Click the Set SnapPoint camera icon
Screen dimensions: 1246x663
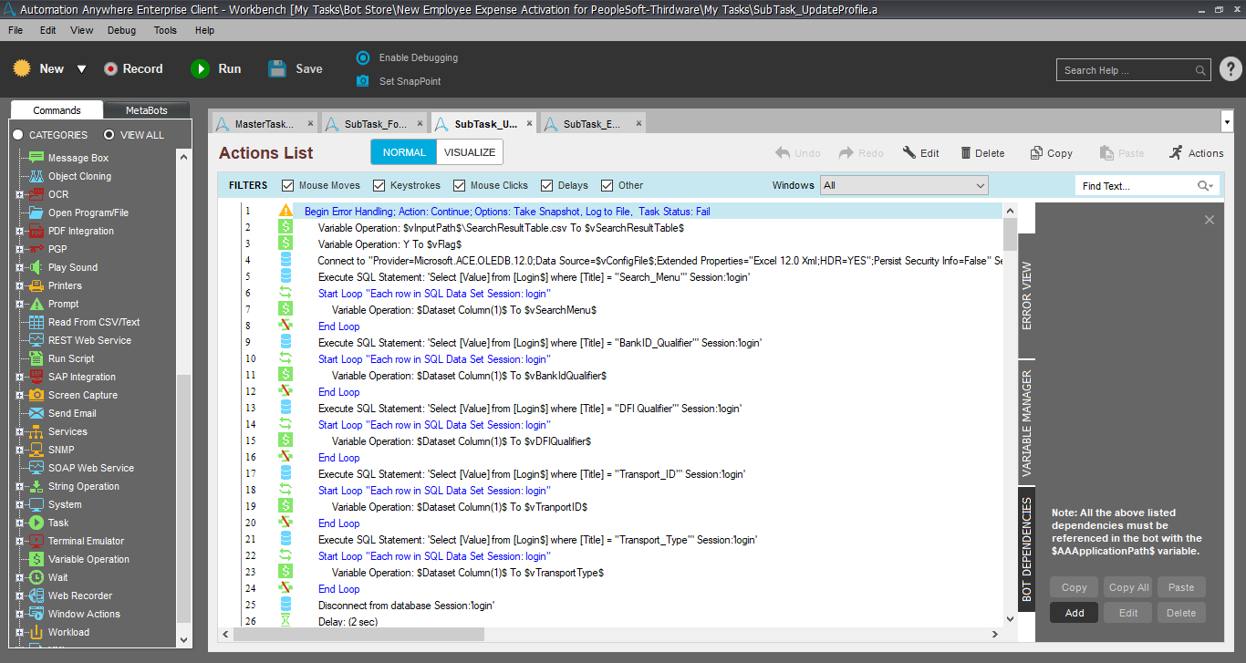click(363, 81)
